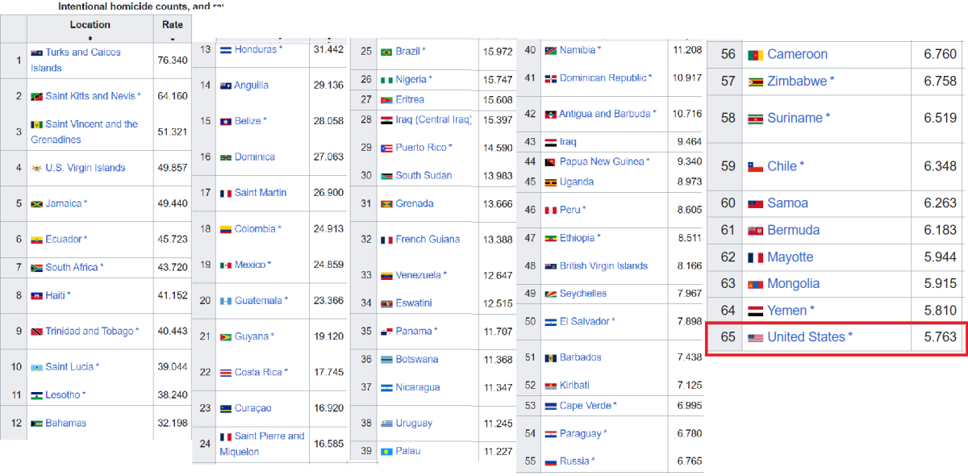968x476 pixels.
Task: Follow the Dominican Republic link
Action: [603, 78]
